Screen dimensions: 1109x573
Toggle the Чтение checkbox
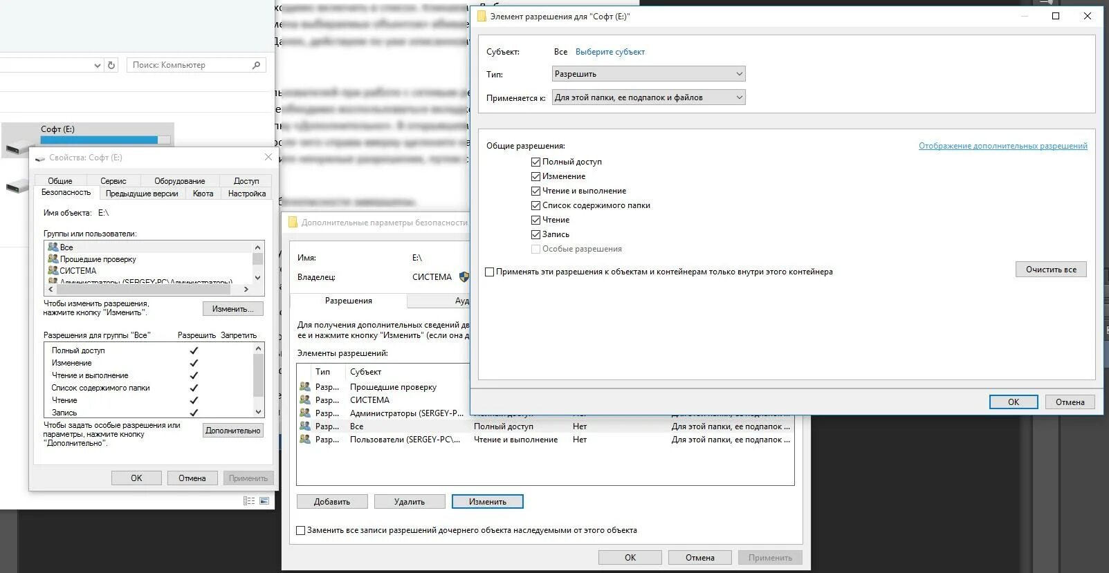[535, 220]
